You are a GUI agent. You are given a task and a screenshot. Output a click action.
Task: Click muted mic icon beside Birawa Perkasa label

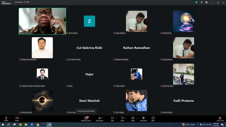(20, 113)
